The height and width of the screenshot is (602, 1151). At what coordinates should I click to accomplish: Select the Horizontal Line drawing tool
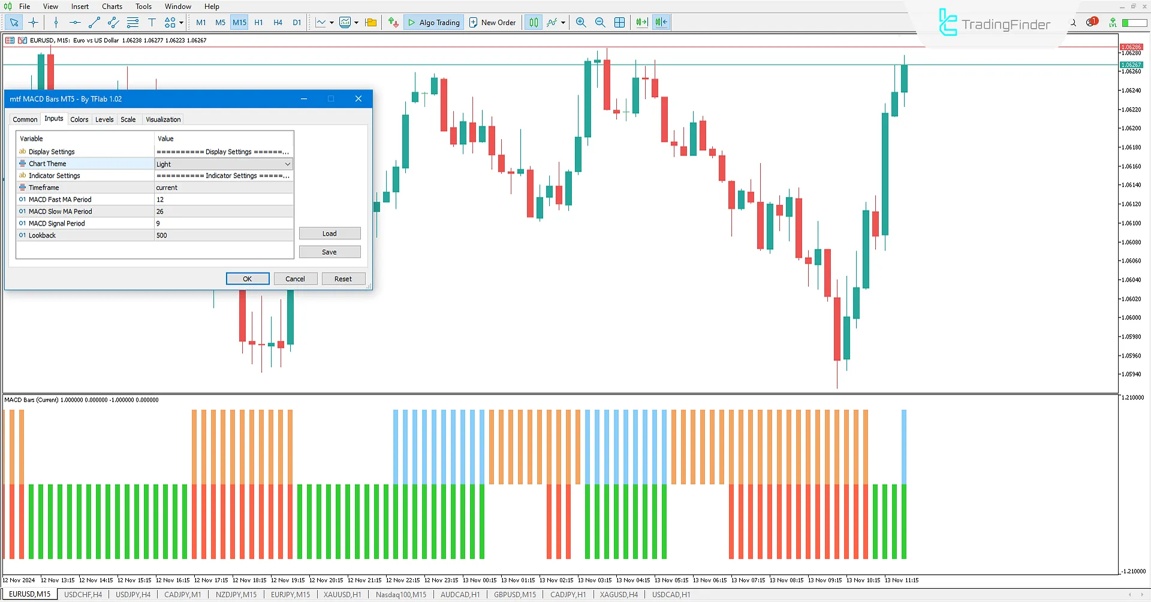pyautogui.click(x=75, y=22)
